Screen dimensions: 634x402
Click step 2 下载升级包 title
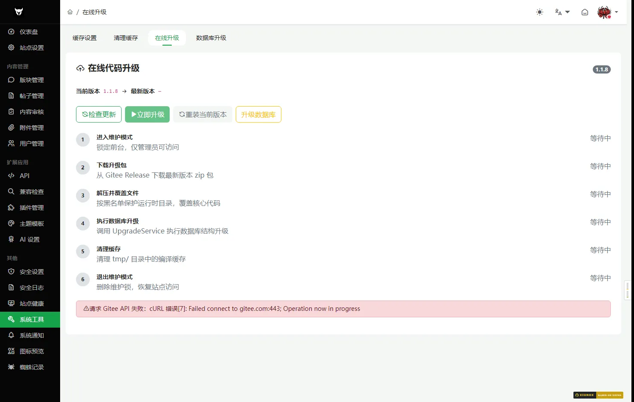point(112,165)
